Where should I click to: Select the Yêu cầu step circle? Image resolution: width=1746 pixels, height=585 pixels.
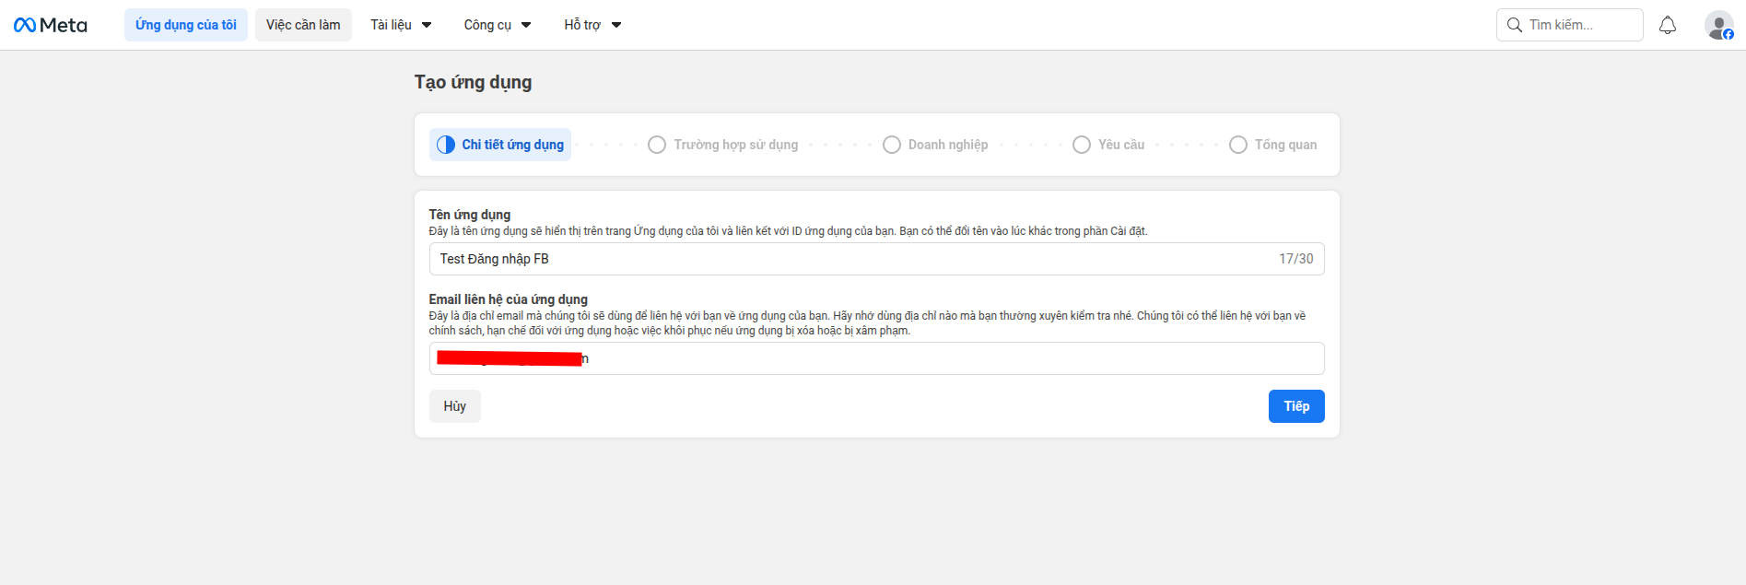tap(1082, 145)
